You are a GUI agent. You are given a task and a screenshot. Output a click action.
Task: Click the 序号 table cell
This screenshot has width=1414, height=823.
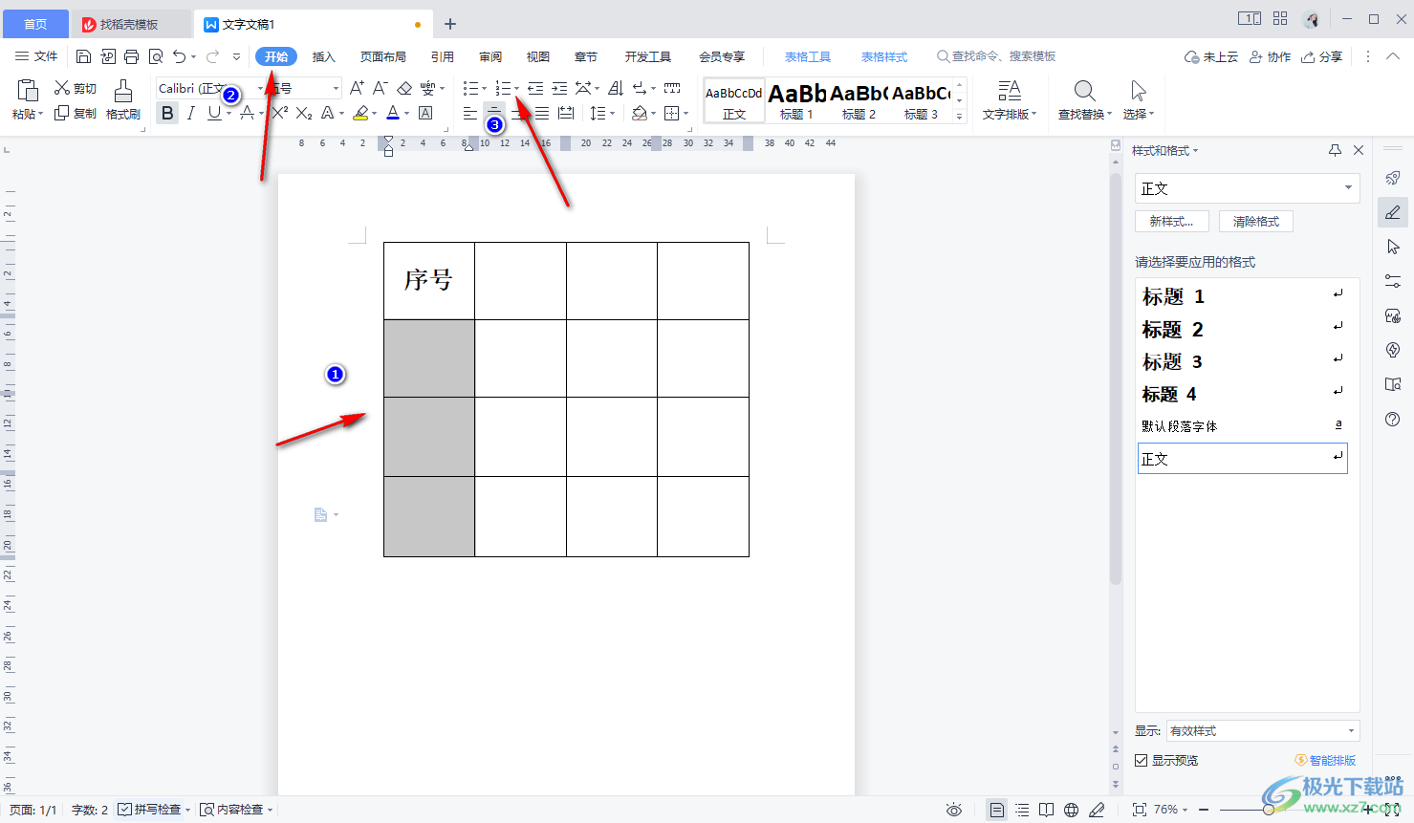pyautogui.click(x=428, y=280)
